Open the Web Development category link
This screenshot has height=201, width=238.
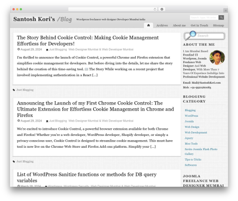tap(196, 133)
